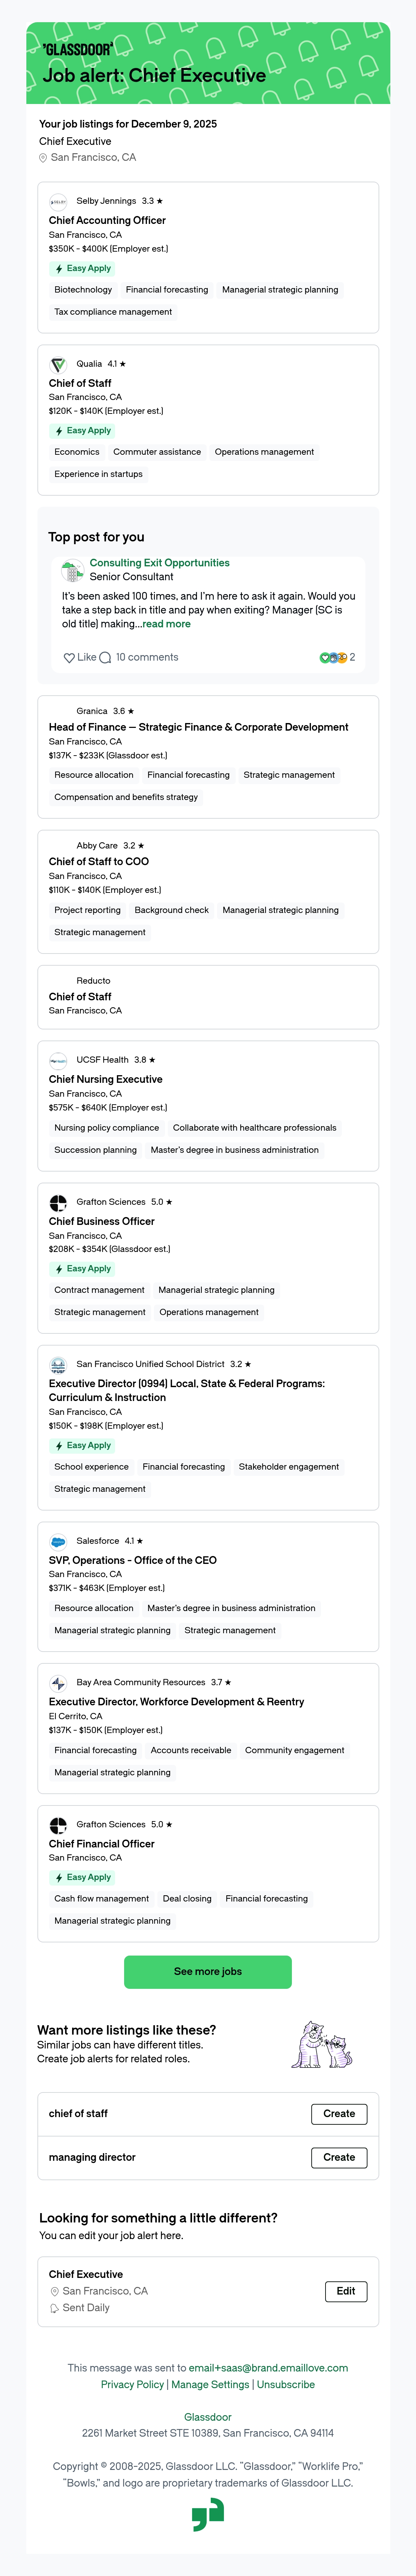Screen dimensions: 416x2576
Task: Click the post reaction emojis
Action: pos(333,658)
